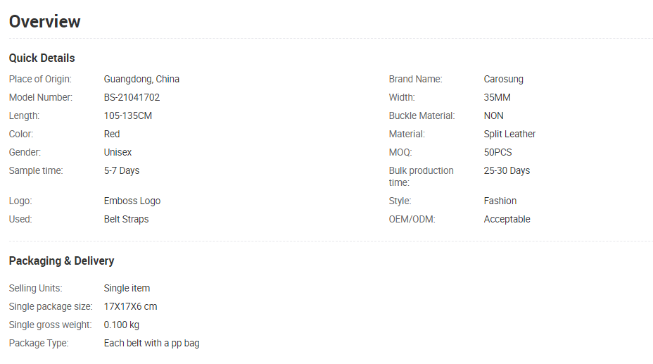
Task: Click the 17X17X6 cm package size
Action: 130,306
